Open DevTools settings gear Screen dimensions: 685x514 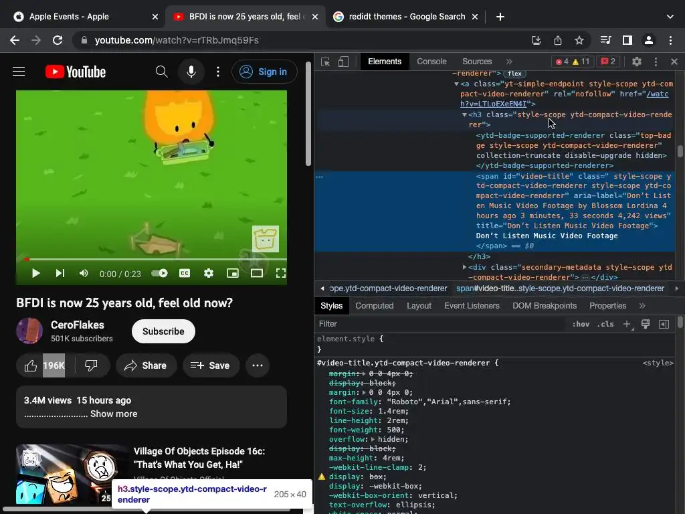tap(637, 62)
